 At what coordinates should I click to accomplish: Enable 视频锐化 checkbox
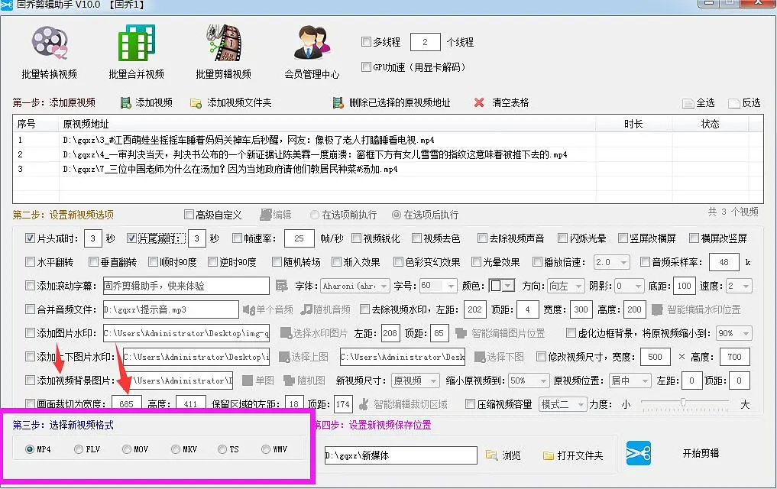[356, 238]
